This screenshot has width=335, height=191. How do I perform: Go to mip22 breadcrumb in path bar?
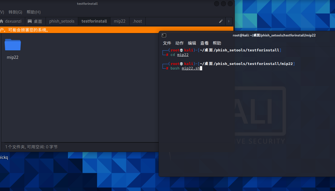coord(120,21)
